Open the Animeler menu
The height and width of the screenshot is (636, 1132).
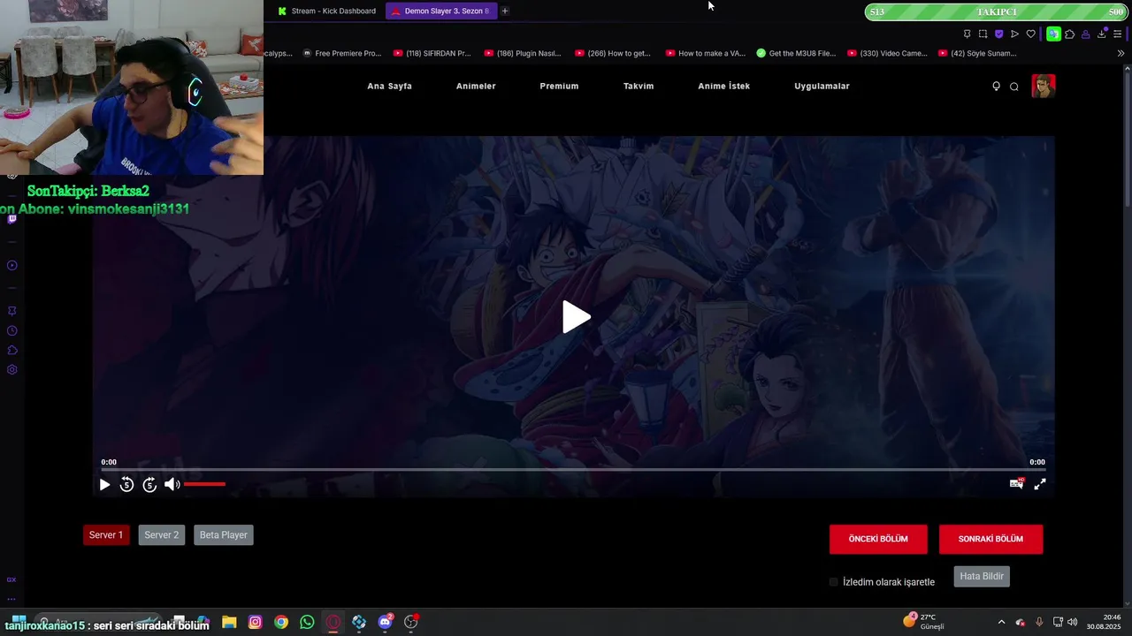click(x=476, y=86)
